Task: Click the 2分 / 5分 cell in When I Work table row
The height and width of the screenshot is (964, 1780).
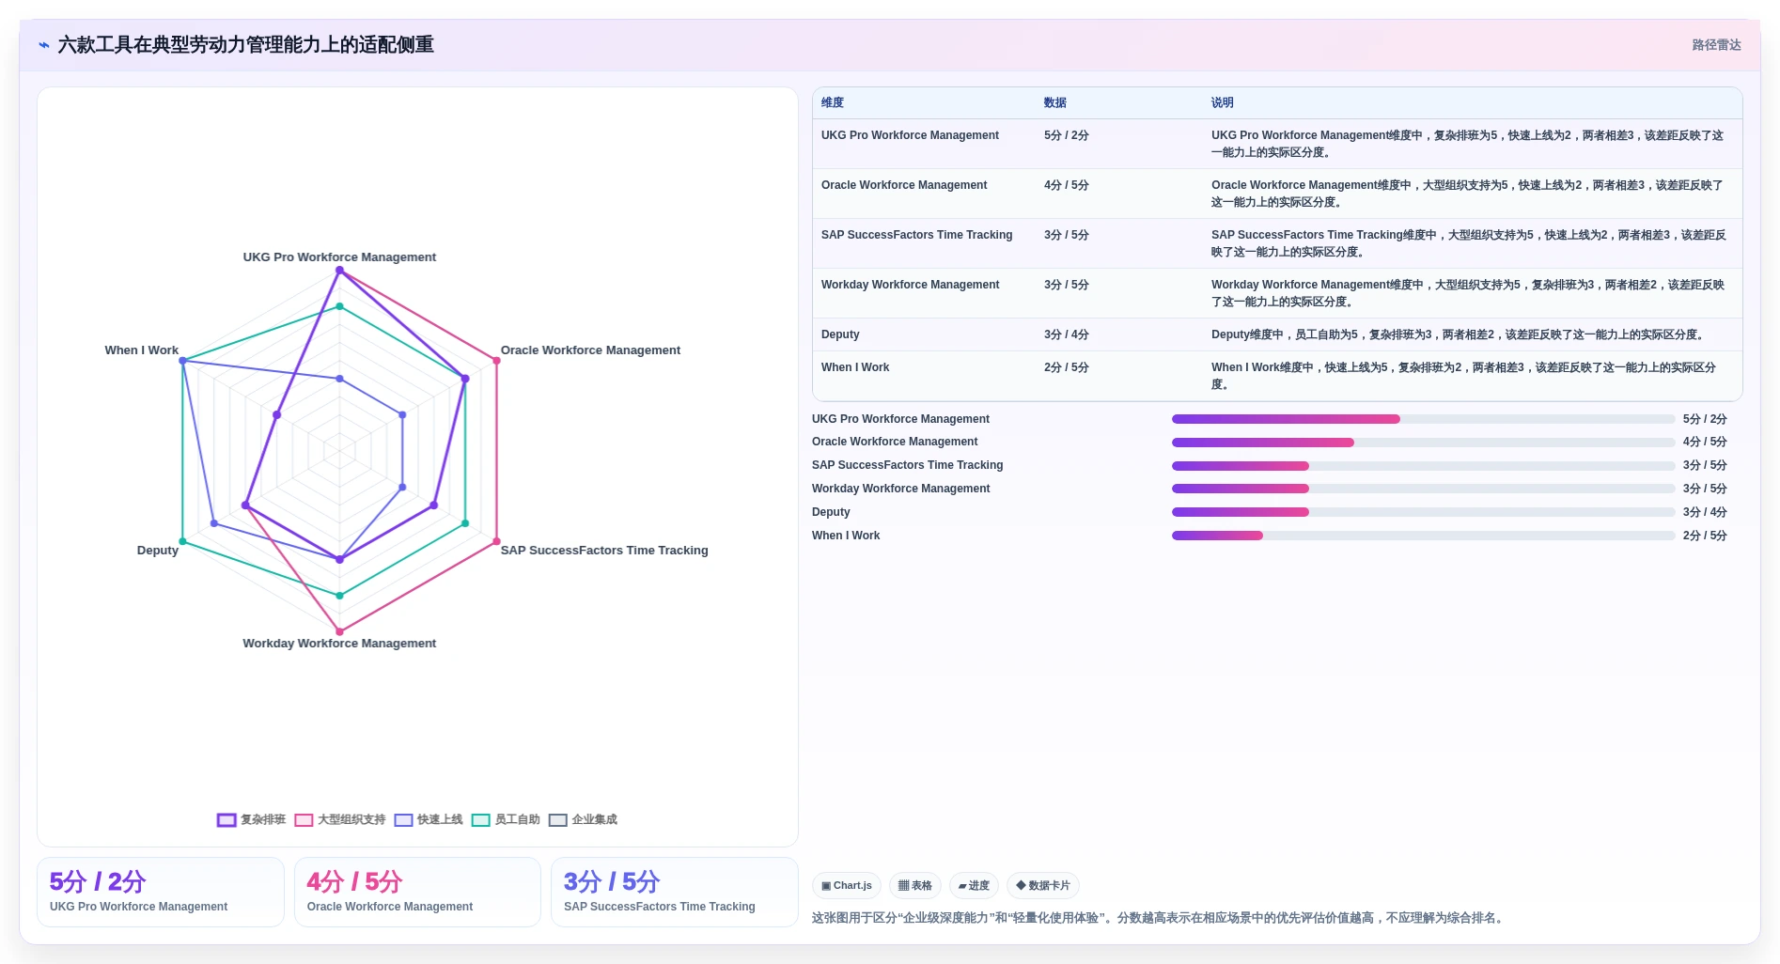Action: (1066, 367)
